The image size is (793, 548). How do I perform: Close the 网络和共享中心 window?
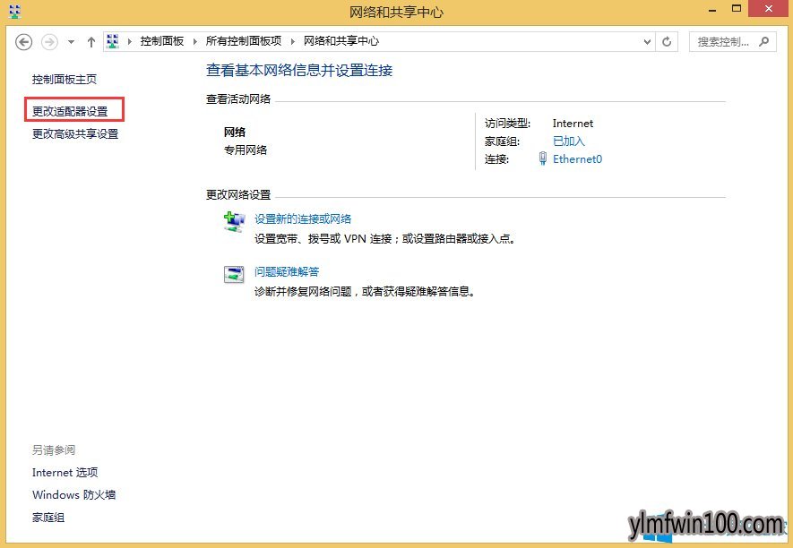[769, 9]
